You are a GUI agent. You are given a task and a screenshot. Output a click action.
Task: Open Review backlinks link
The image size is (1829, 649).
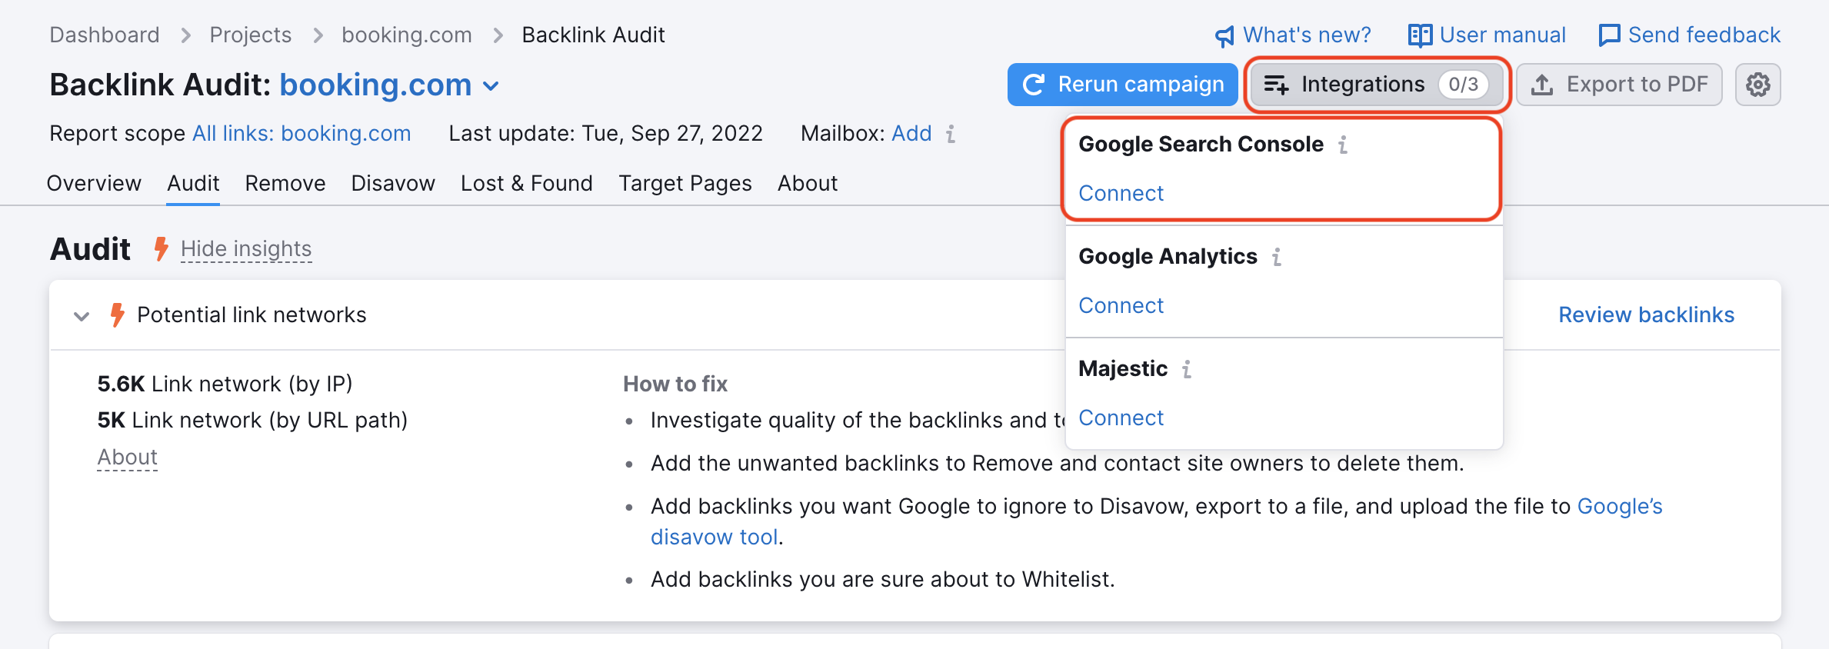click(1646, 315)
